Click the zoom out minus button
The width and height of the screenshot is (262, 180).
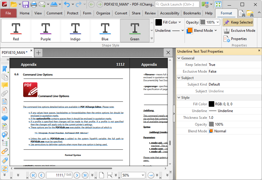tap(151, 175)
